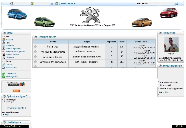The height and width of the screenshot is (128, 186).
Task: Click the orange RSS badge
Action: [x=16, y=91]
